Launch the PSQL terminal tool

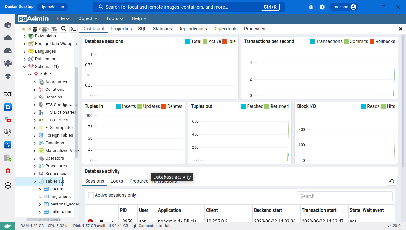tap(73, 29)
